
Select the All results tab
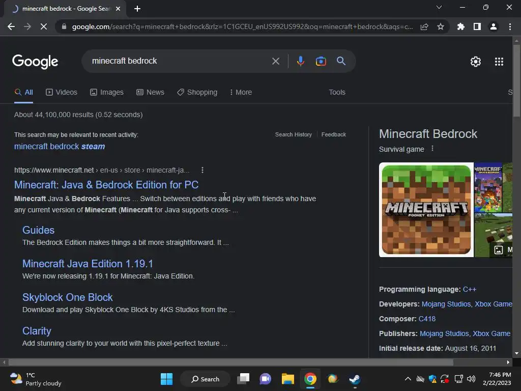tap(23, 93)
